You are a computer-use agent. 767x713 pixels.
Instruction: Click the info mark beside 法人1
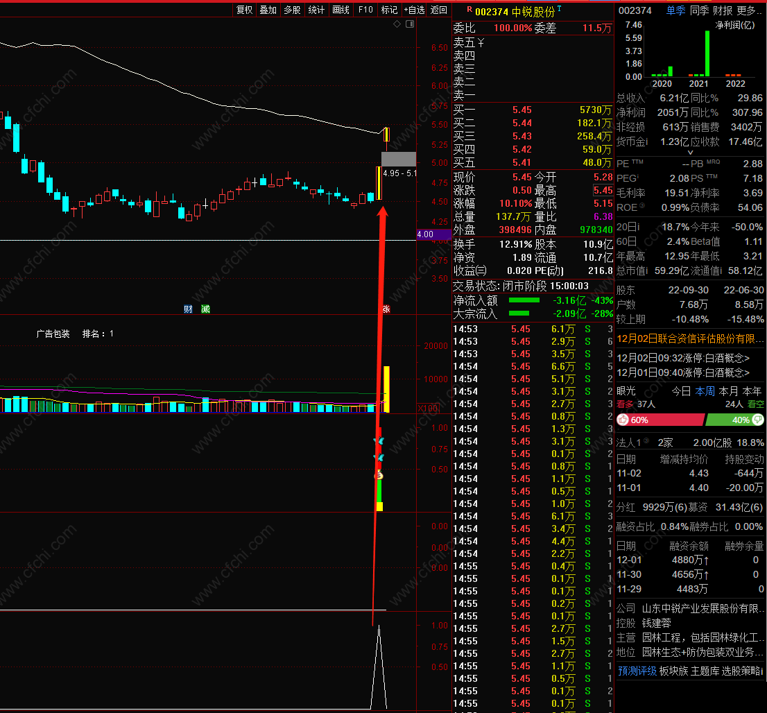646,441
